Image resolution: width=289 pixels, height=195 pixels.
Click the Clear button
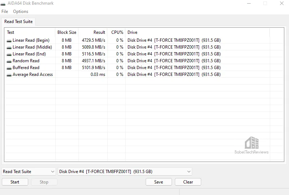coord(188,182)
